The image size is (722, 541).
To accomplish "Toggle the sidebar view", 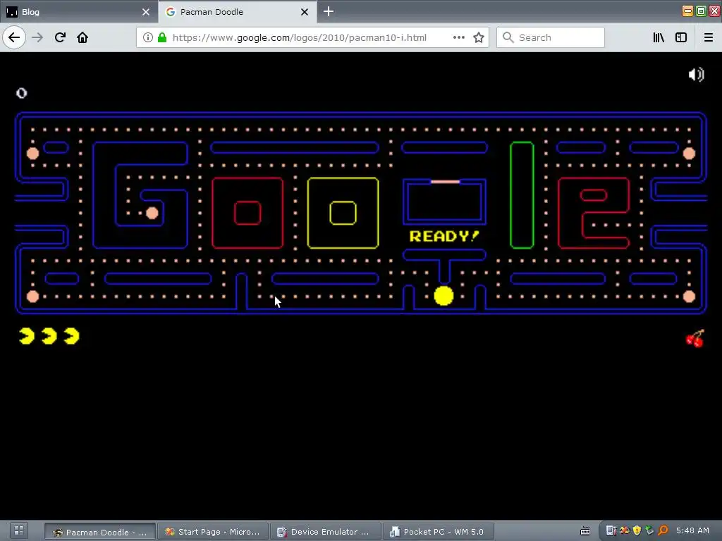I will pos(681,37).
